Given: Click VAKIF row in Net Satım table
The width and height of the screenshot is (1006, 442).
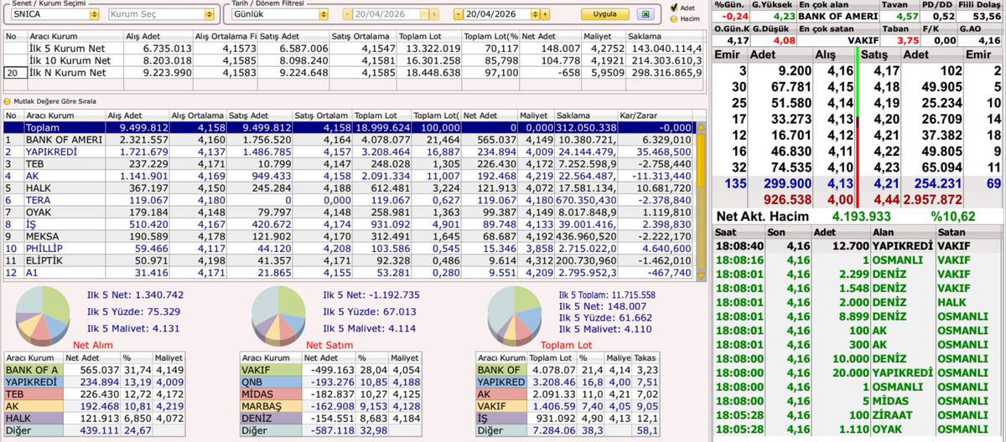Looking at the screenshot, I should pyautogui.click(x=329, y=369).
